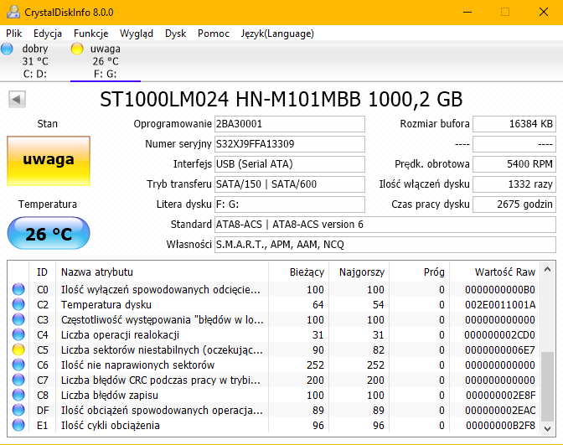Open the Plik menu
The image size is (563, 445).
[x=14, y=34]
